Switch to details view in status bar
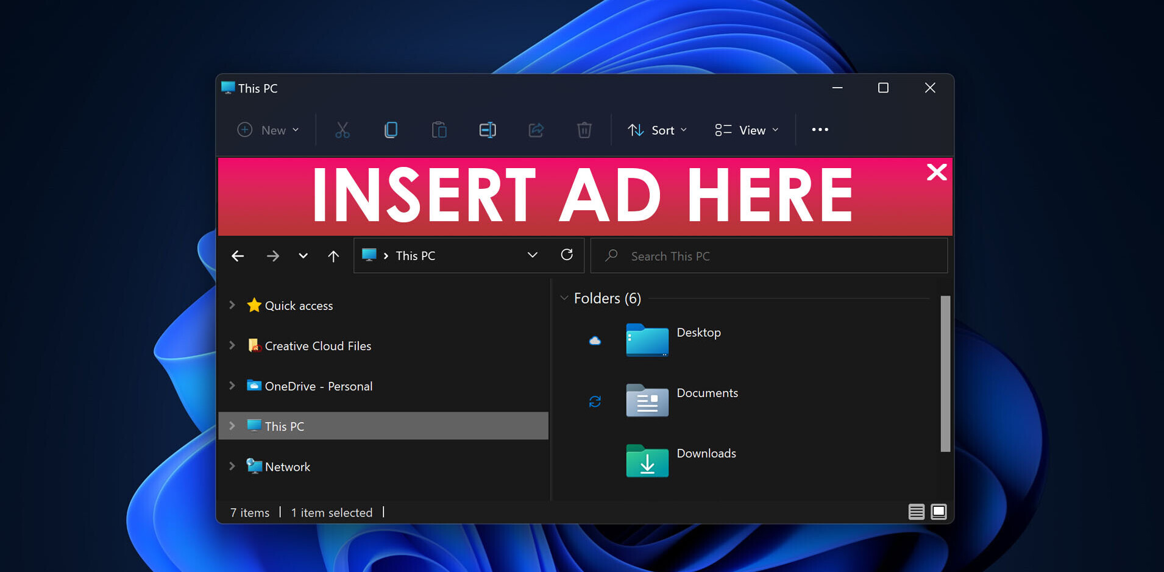Screen dimensions: 1164x572 916,512
